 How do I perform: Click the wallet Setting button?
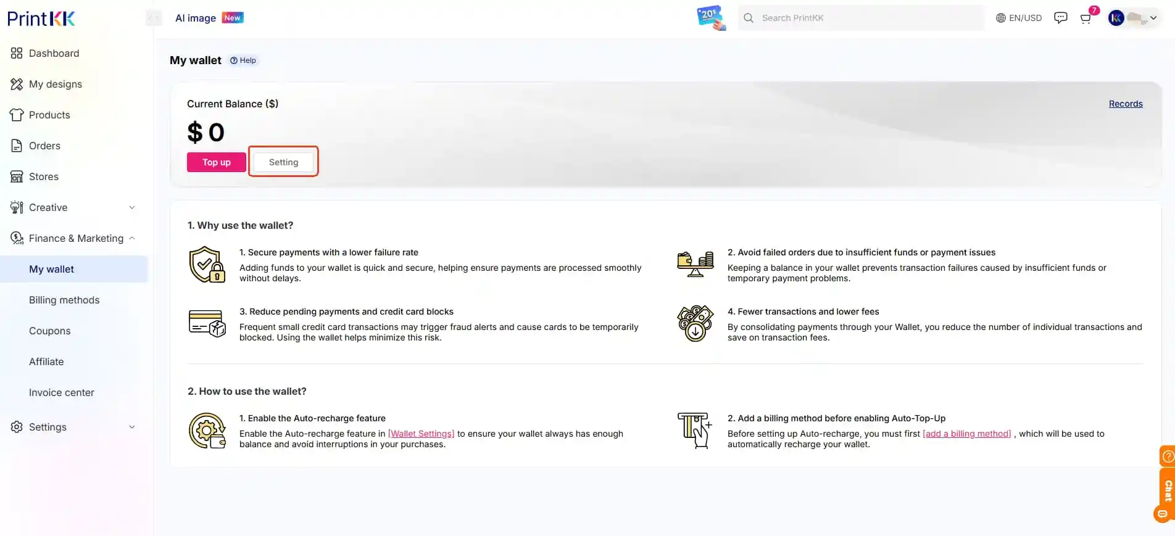pyautogui.click(x=283, y=162)
